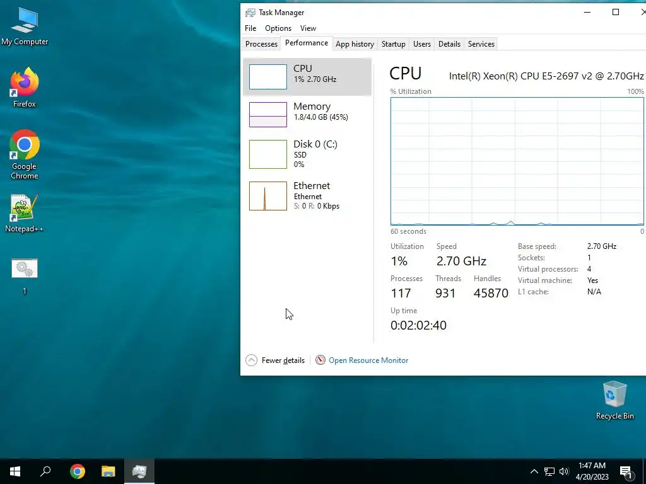Open network status tray icon
Screen dimensions: 646x484
pos(549,471)
